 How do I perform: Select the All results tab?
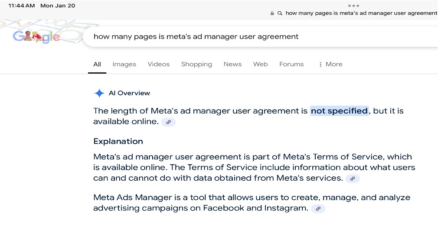(x=97, y=64)
